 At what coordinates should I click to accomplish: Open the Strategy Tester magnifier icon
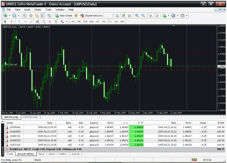(49, 16)
